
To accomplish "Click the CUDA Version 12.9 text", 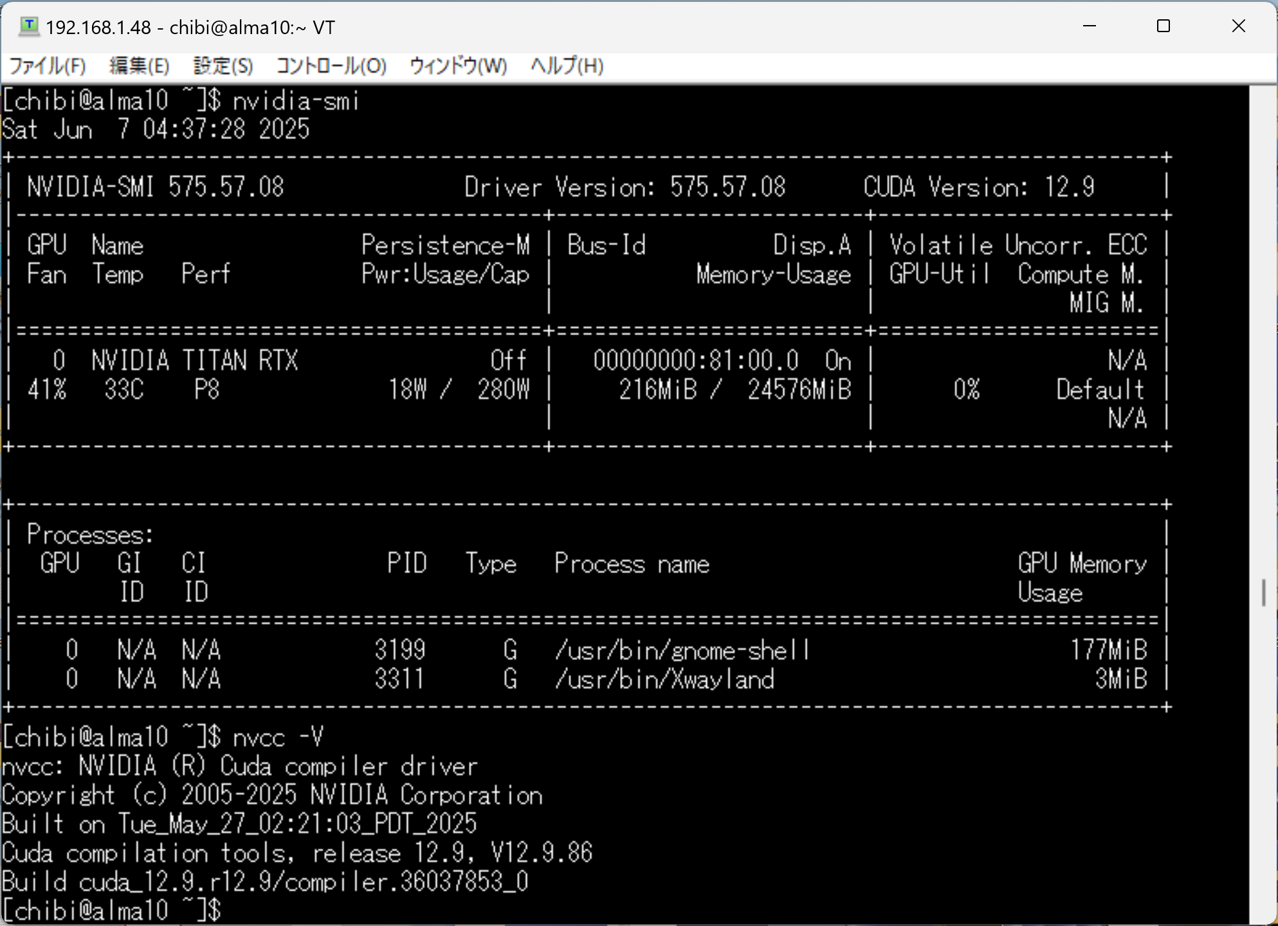I will (x=978, y=188).
